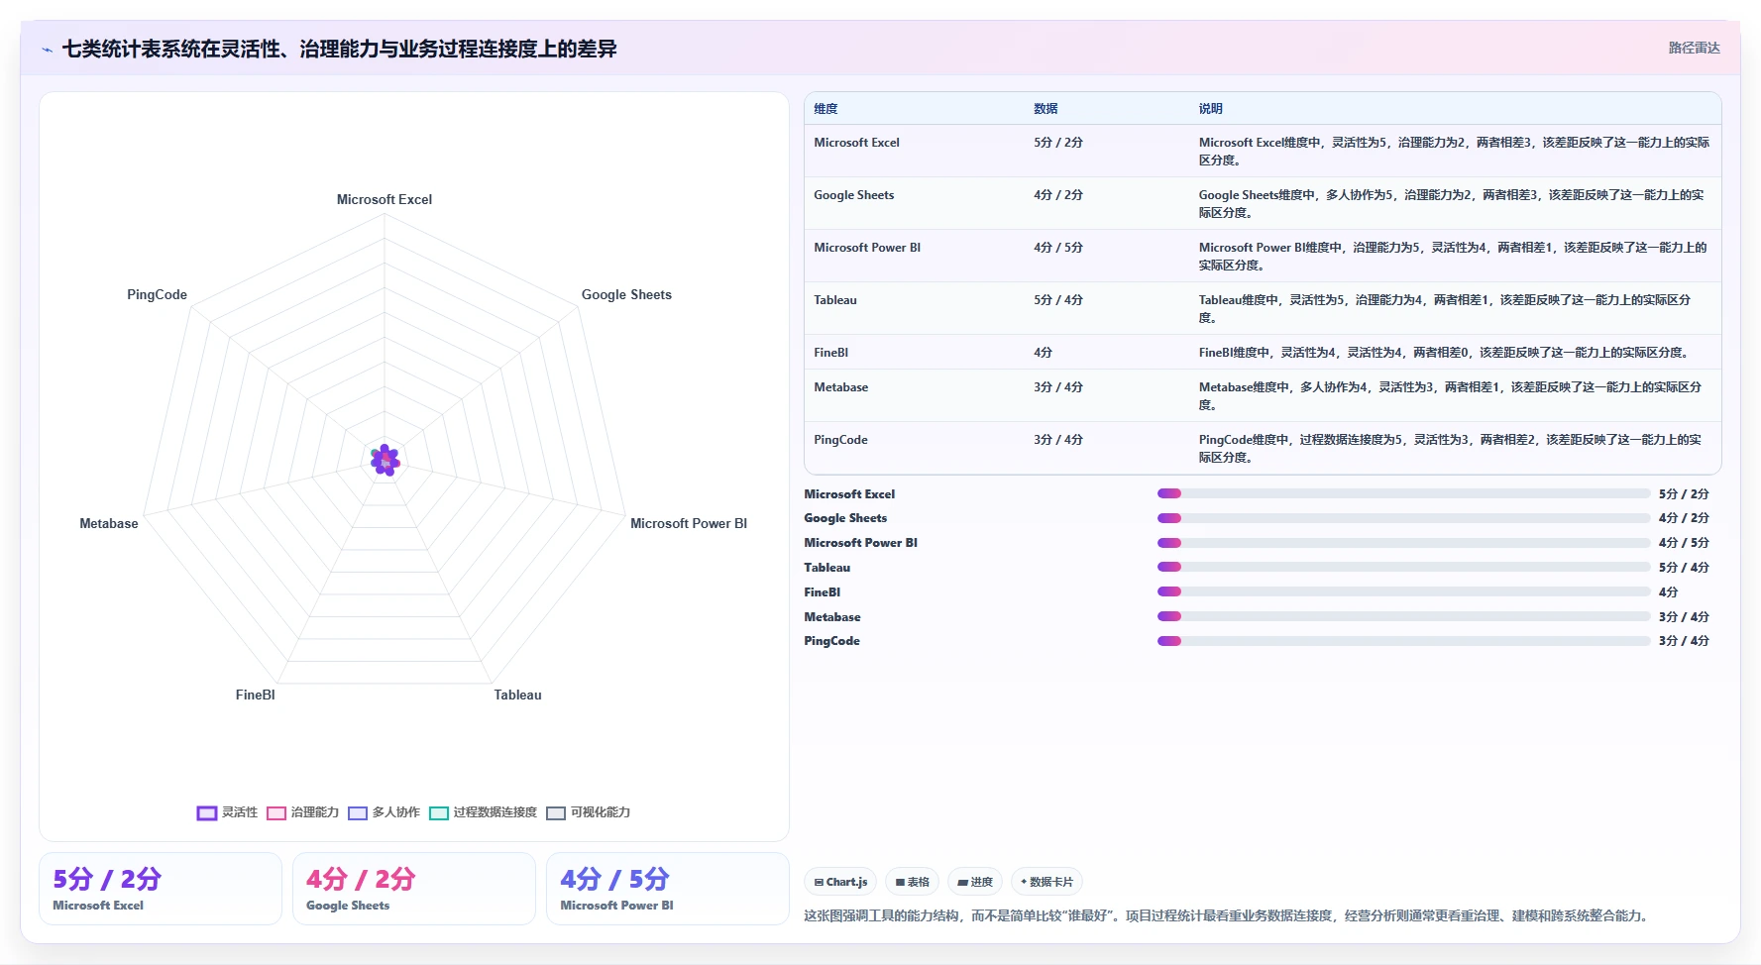Click the PingCode progress bar

[x=1404, y=641]
